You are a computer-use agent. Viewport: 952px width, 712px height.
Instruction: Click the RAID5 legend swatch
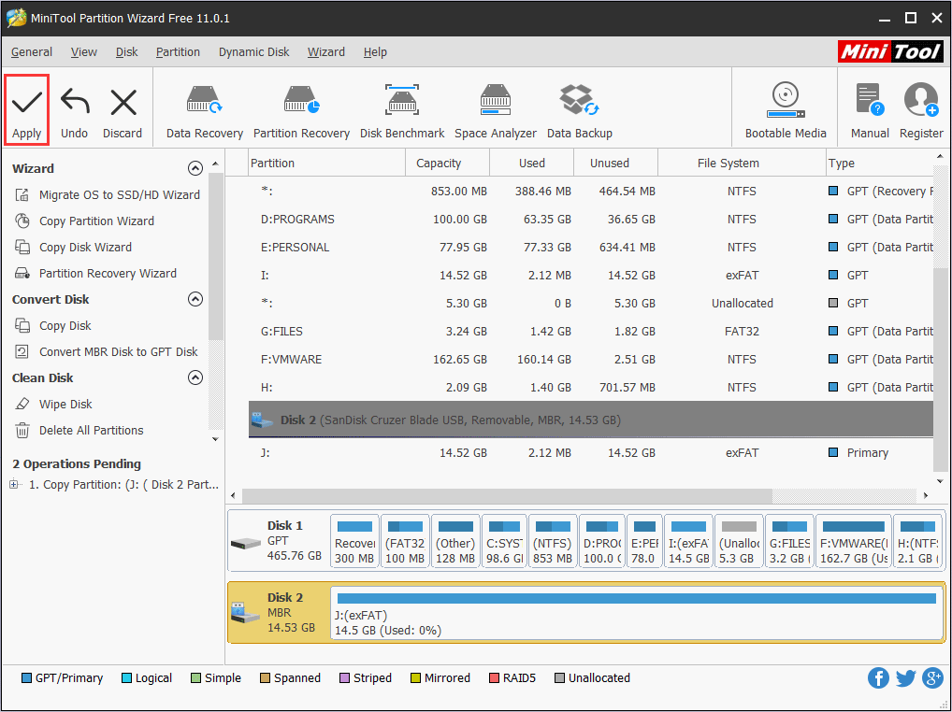[x=494, y=678]
